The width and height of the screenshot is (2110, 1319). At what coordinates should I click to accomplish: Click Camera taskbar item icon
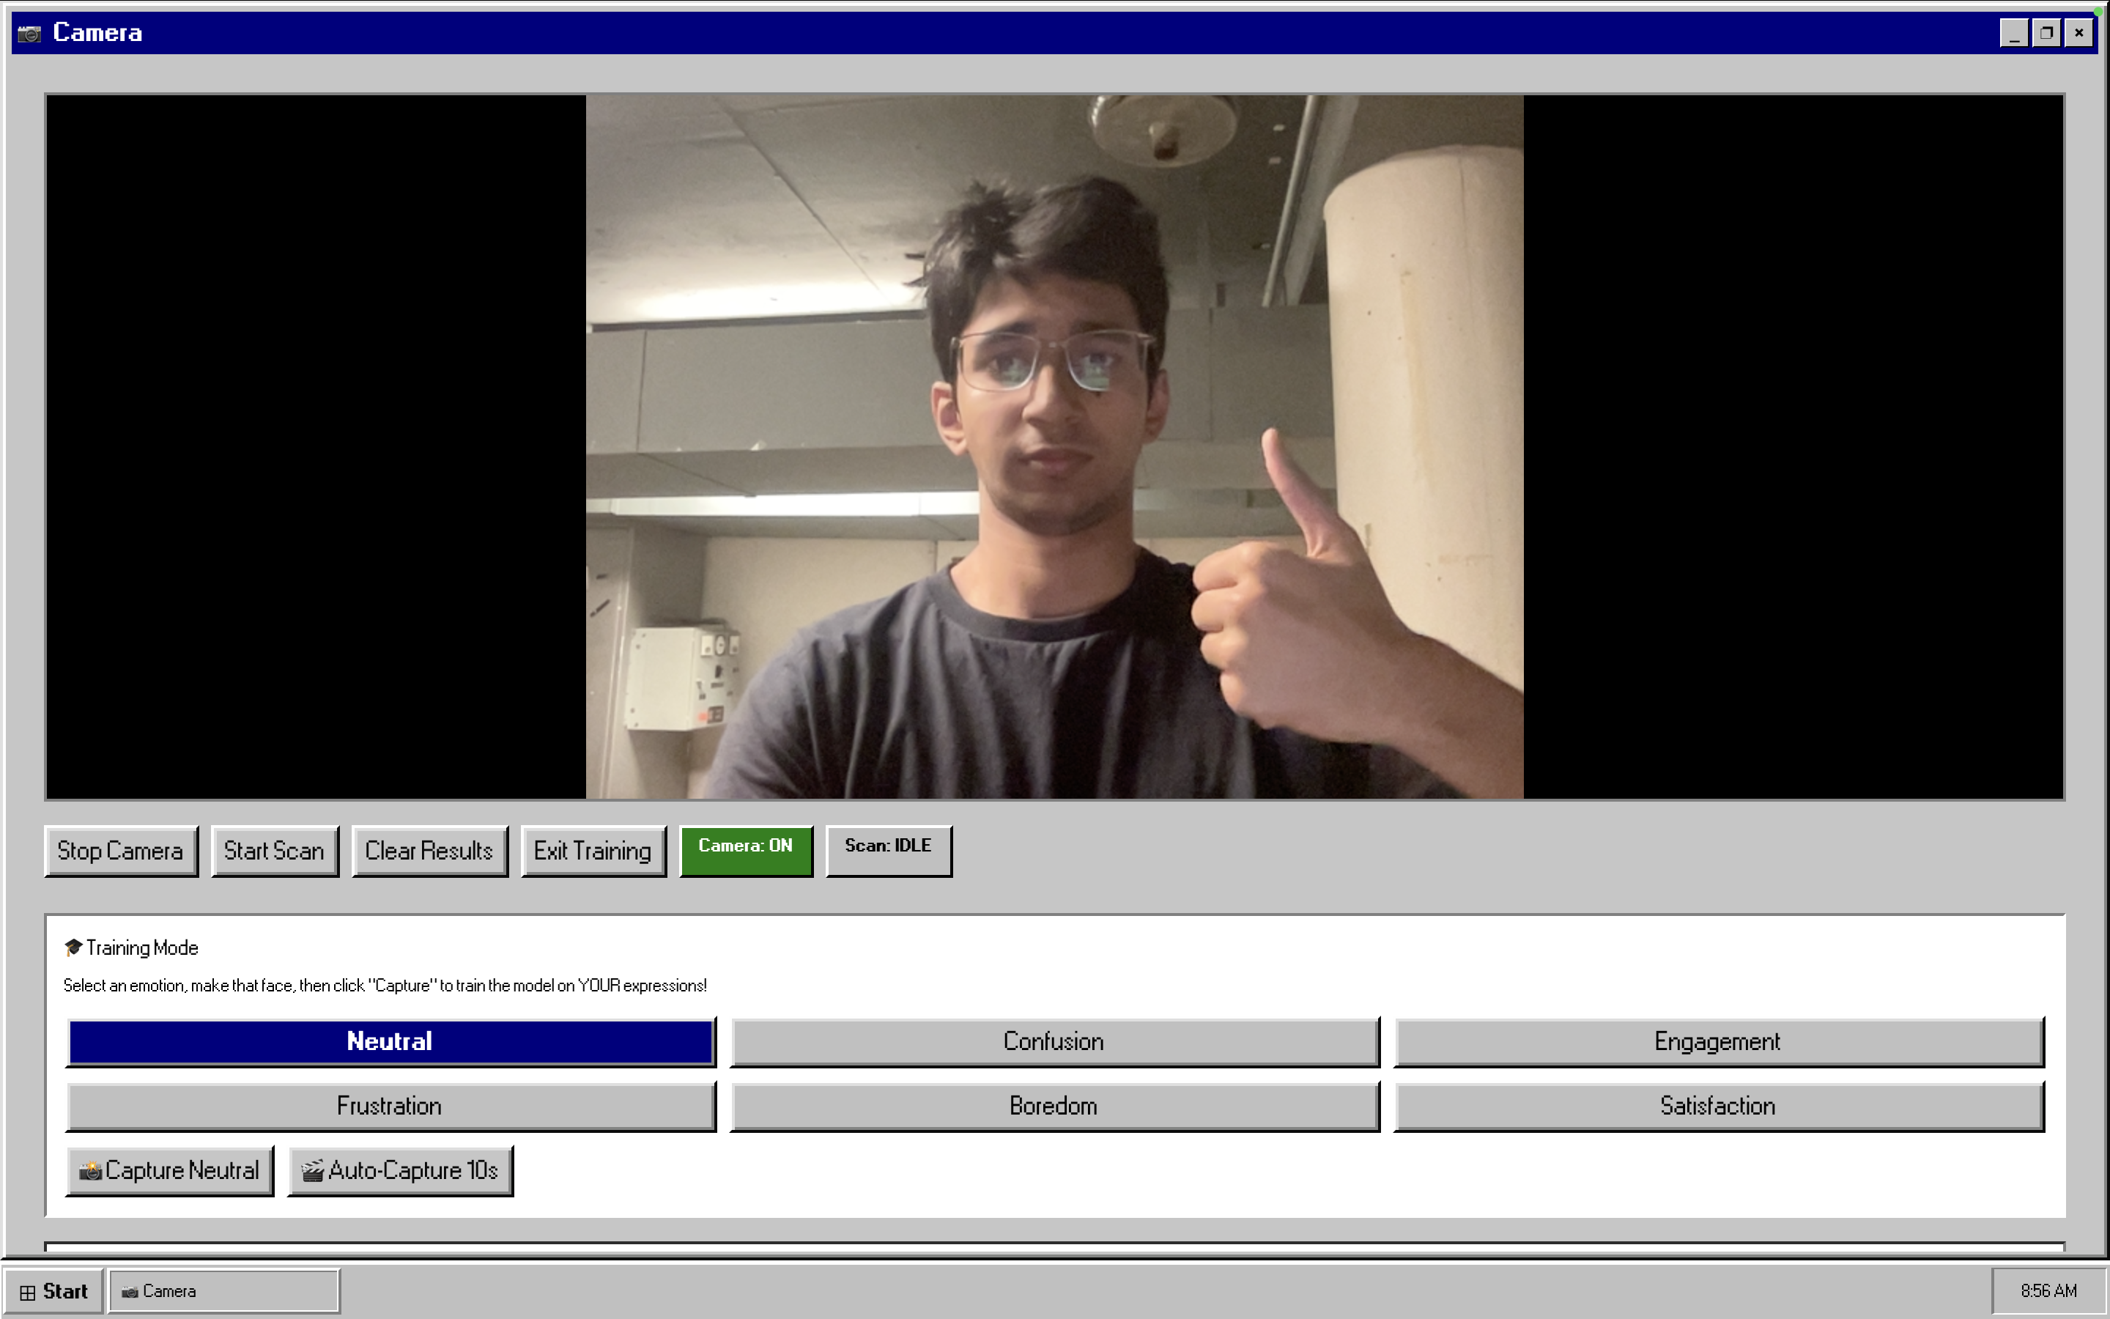[x=130, y=1292]
